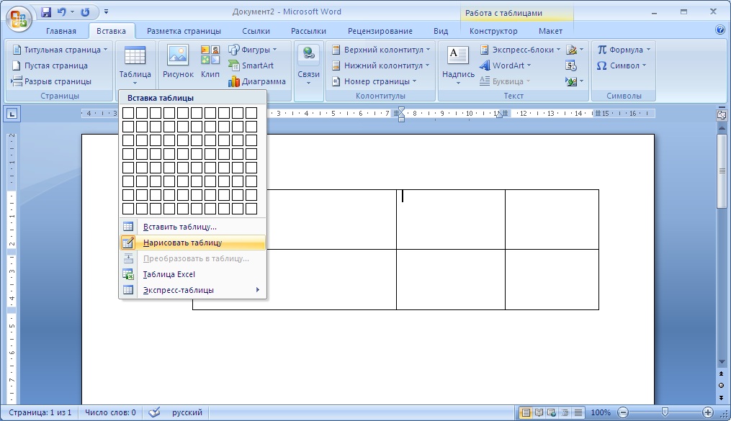The width and height of the screenshot is (731, 421).
Task: Switch to the Главная tab
Action: tap(61, 31)
